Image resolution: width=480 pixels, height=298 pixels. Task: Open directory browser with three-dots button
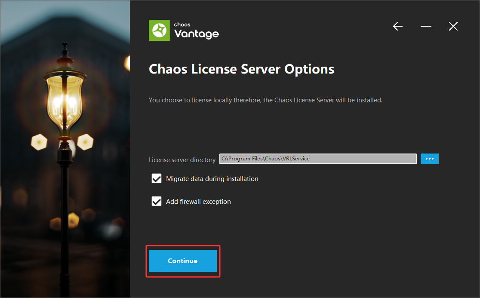click(x=430, y=159)
